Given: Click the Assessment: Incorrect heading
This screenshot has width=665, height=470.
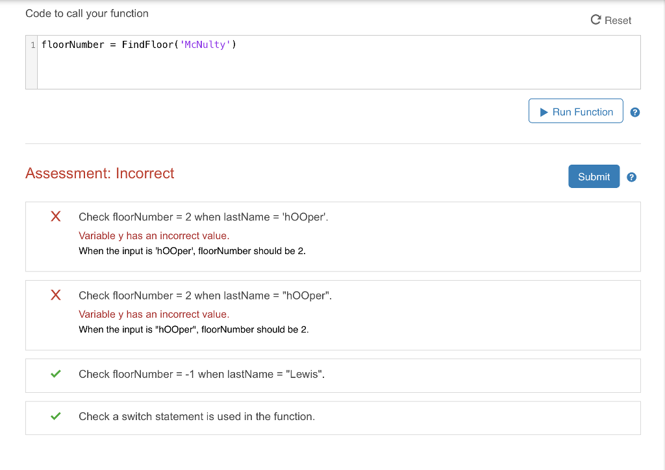Looking at the screenshot, I should [x=99, y=173].
